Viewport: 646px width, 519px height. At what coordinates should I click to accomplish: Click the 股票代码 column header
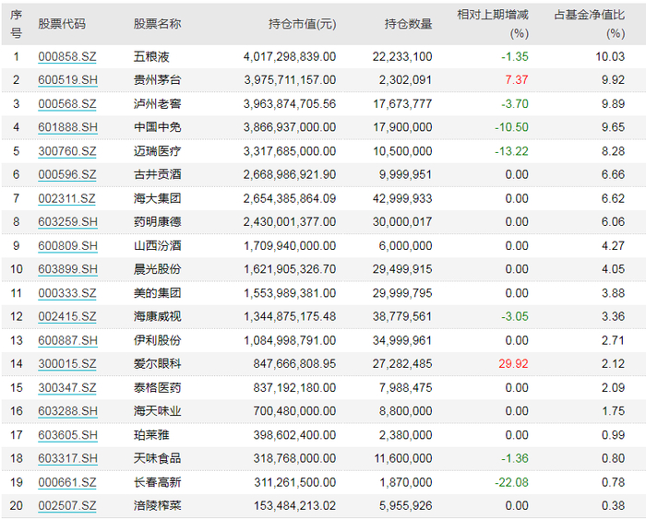[62, 24]
